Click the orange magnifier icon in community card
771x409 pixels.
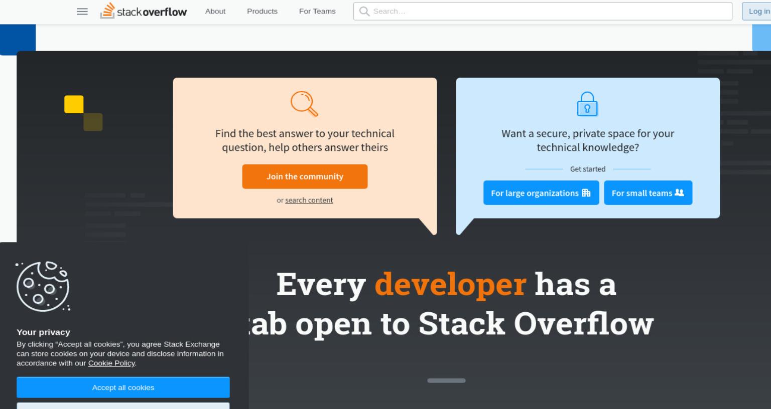[305, 103]
